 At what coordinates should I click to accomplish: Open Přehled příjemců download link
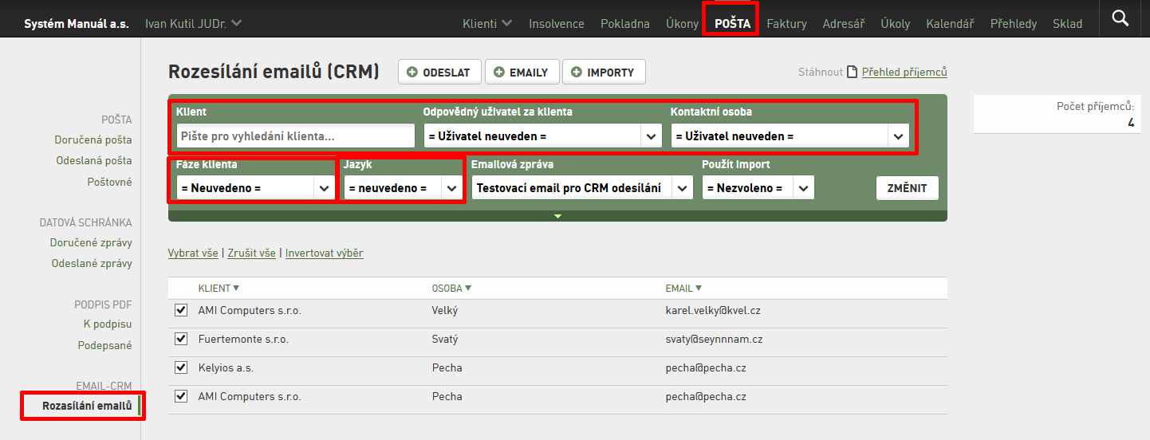coord(904,72)
